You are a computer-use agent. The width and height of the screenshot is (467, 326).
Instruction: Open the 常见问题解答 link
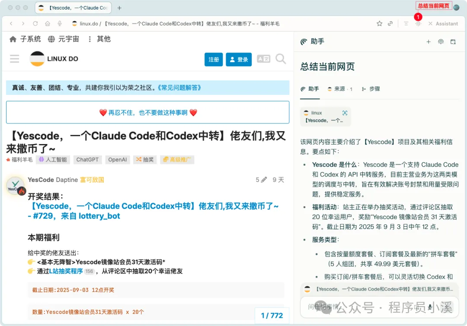(179, 88)
